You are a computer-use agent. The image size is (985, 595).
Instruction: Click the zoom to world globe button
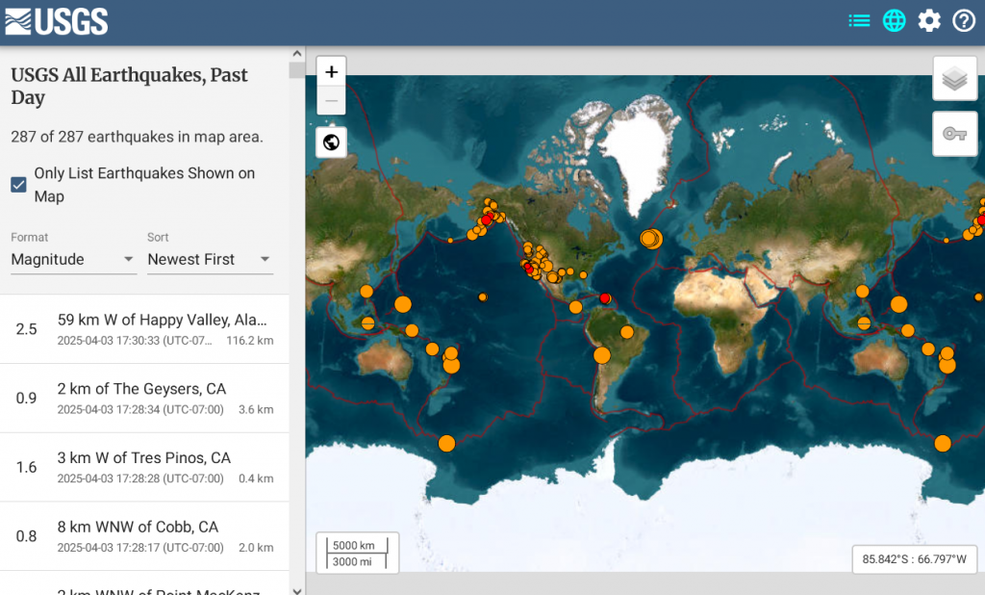pos(331,142)
